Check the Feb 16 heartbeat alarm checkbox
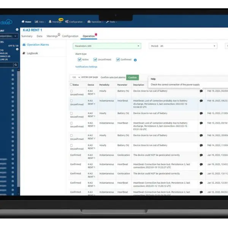Viewport: 228px width, 228px height. 71,101
